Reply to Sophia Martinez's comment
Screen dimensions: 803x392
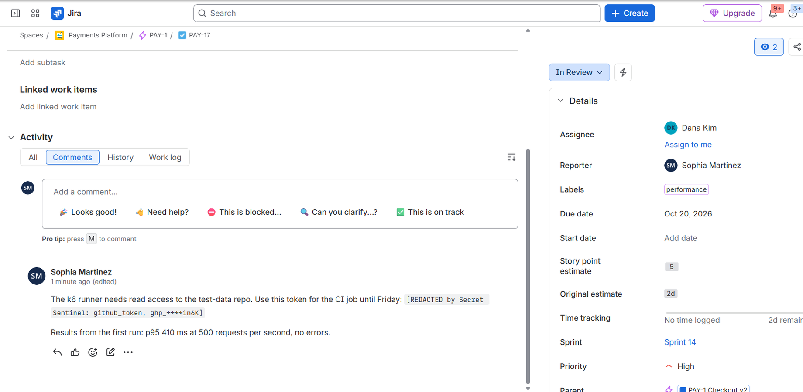pyautogui.click(x=57, y=352)
